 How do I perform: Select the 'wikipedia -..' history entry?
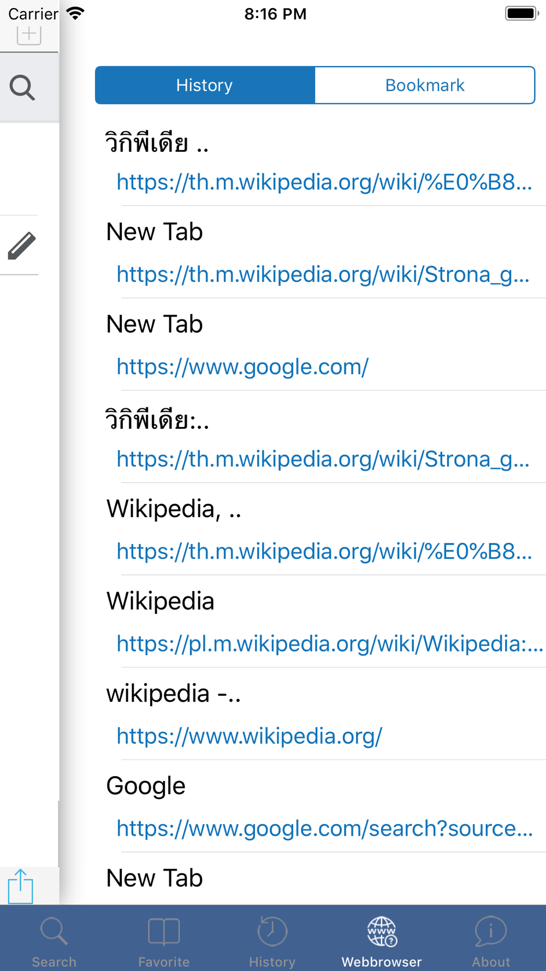(173, 694)
